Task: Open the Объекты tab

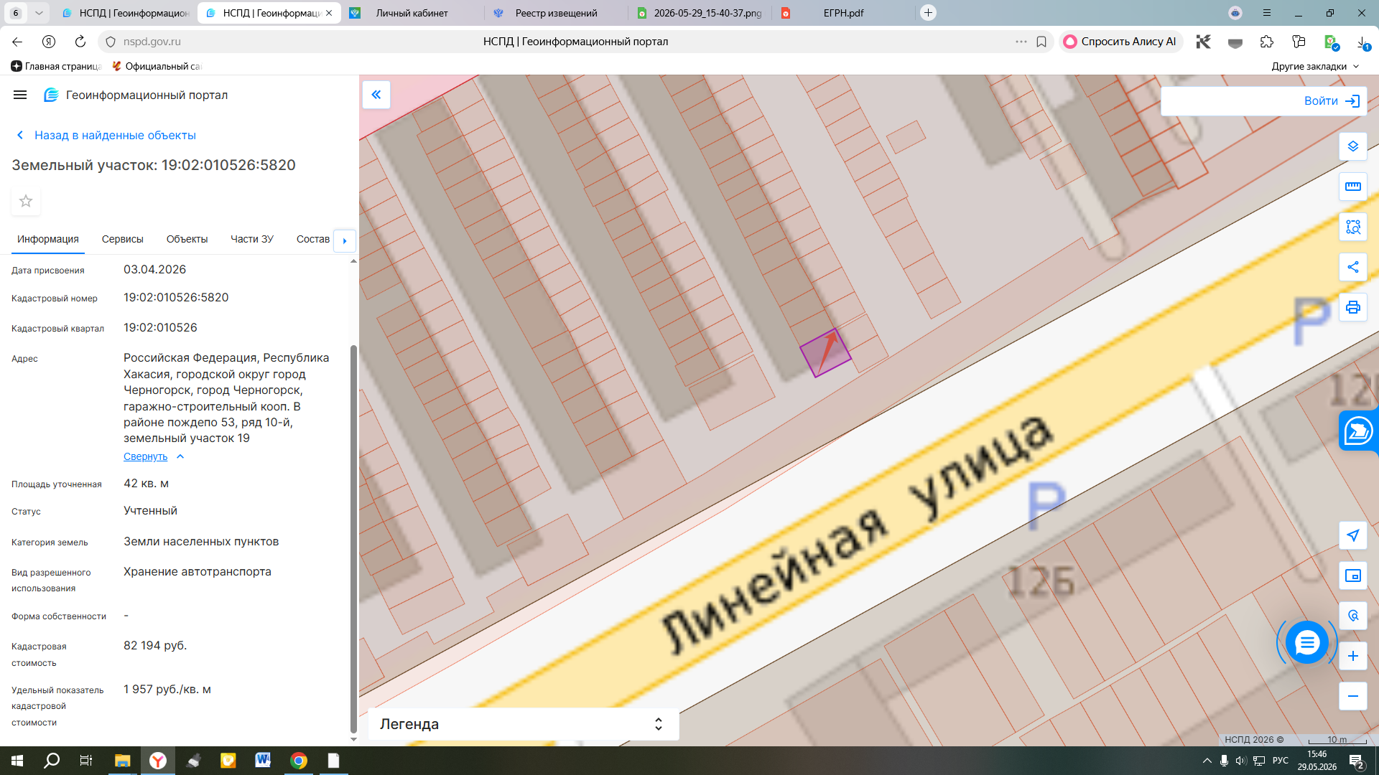Action: click(187, 239)
